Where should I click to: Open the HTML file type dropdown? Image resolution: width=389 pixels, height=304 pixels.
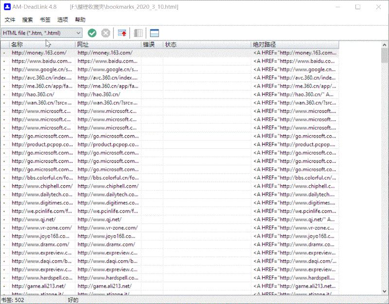pos(41,33)
